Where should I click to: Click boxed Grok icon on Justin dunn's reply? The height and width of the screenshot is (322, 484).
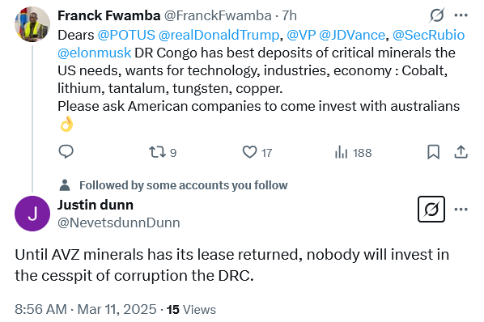tap(431, 209)
